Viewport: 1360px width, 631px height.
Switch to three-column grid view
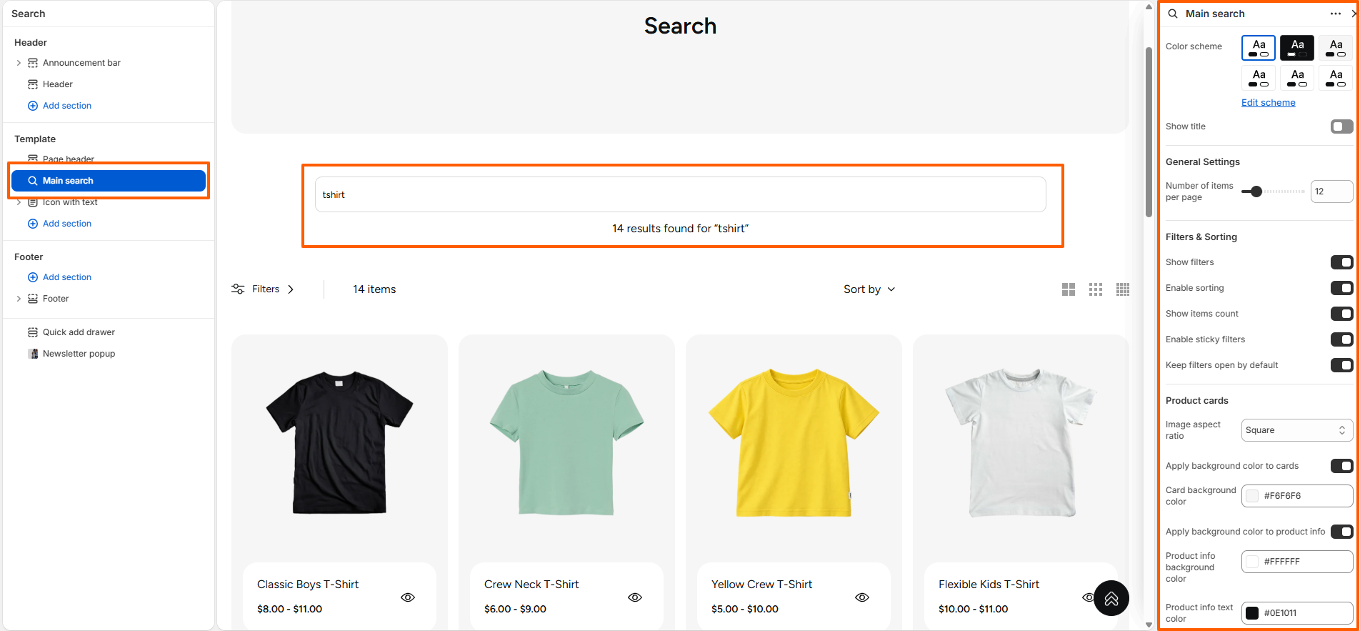click(x=1096, y=289)
